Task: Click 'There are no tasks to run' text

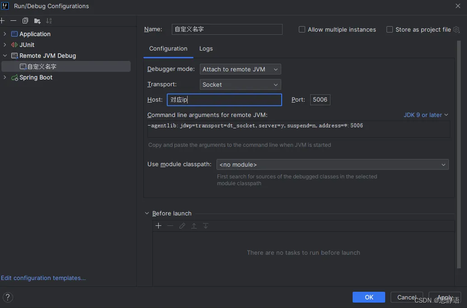Action: point(303,252)
